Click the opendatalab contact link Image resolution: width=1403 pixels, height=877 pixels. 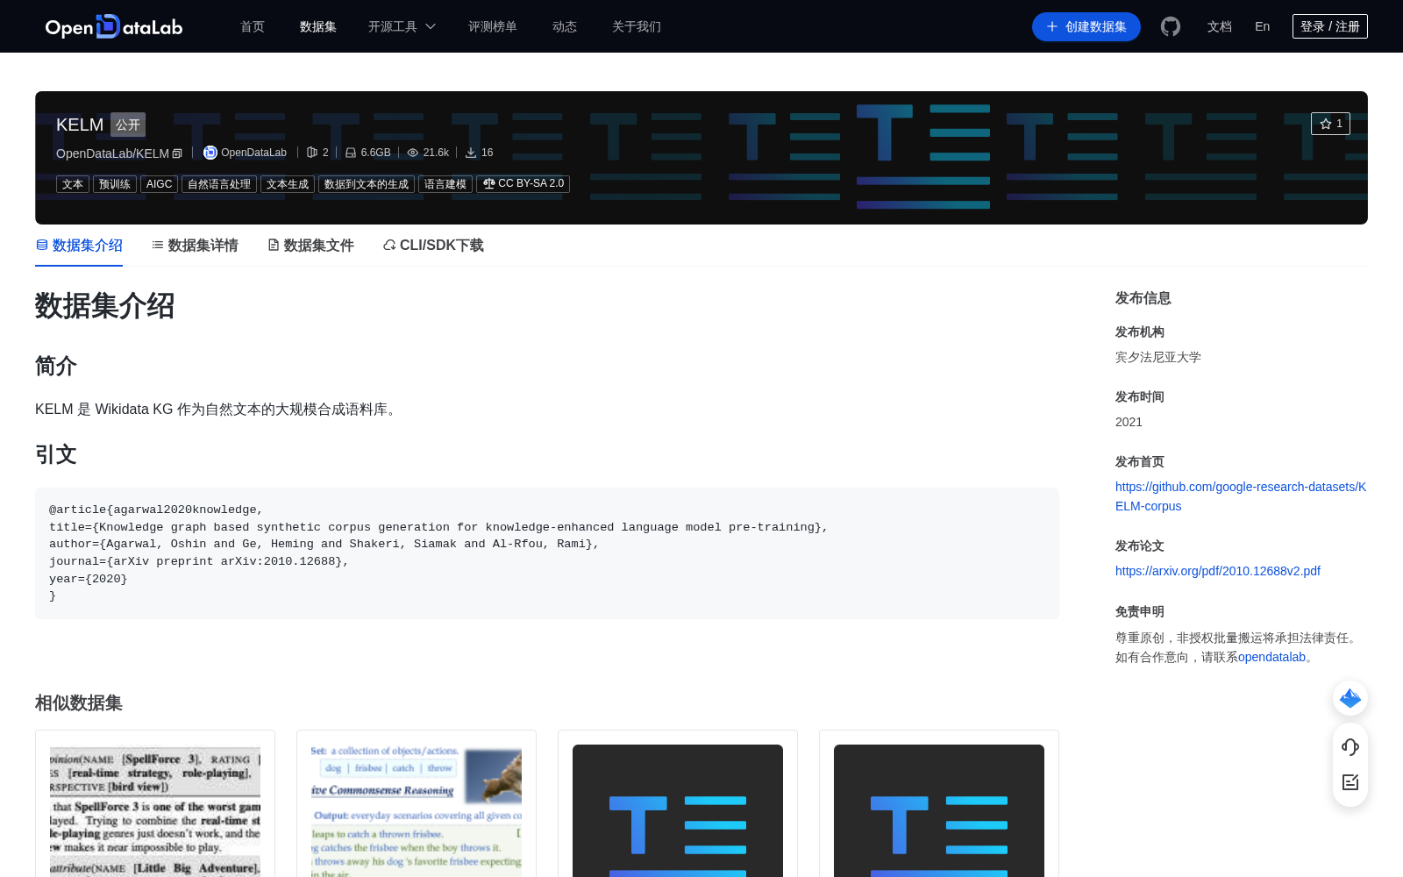coord(1271,657)
